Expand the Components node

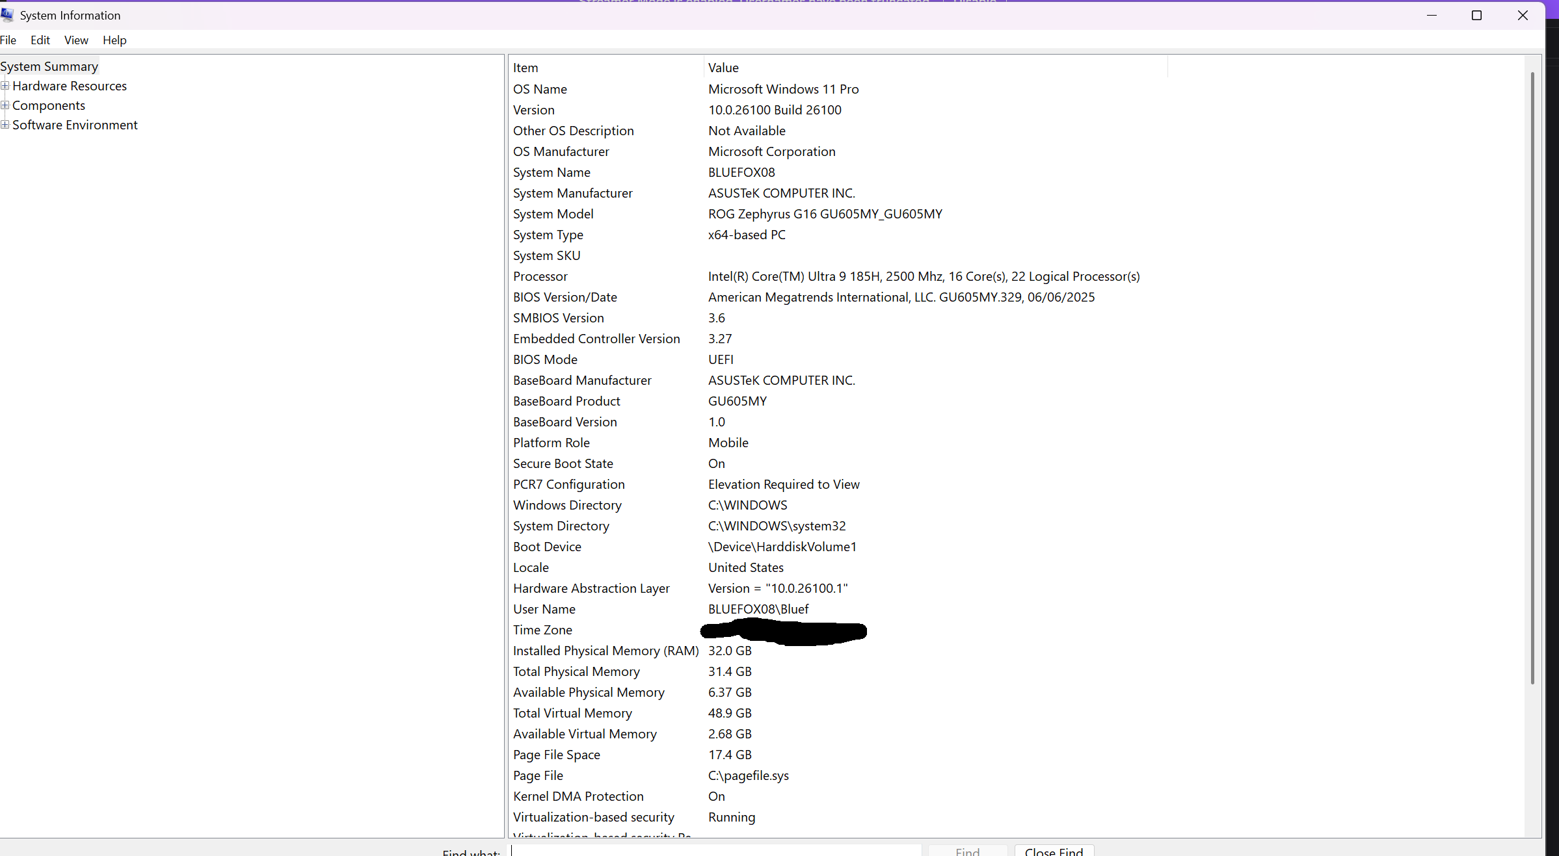pos(5,105)
